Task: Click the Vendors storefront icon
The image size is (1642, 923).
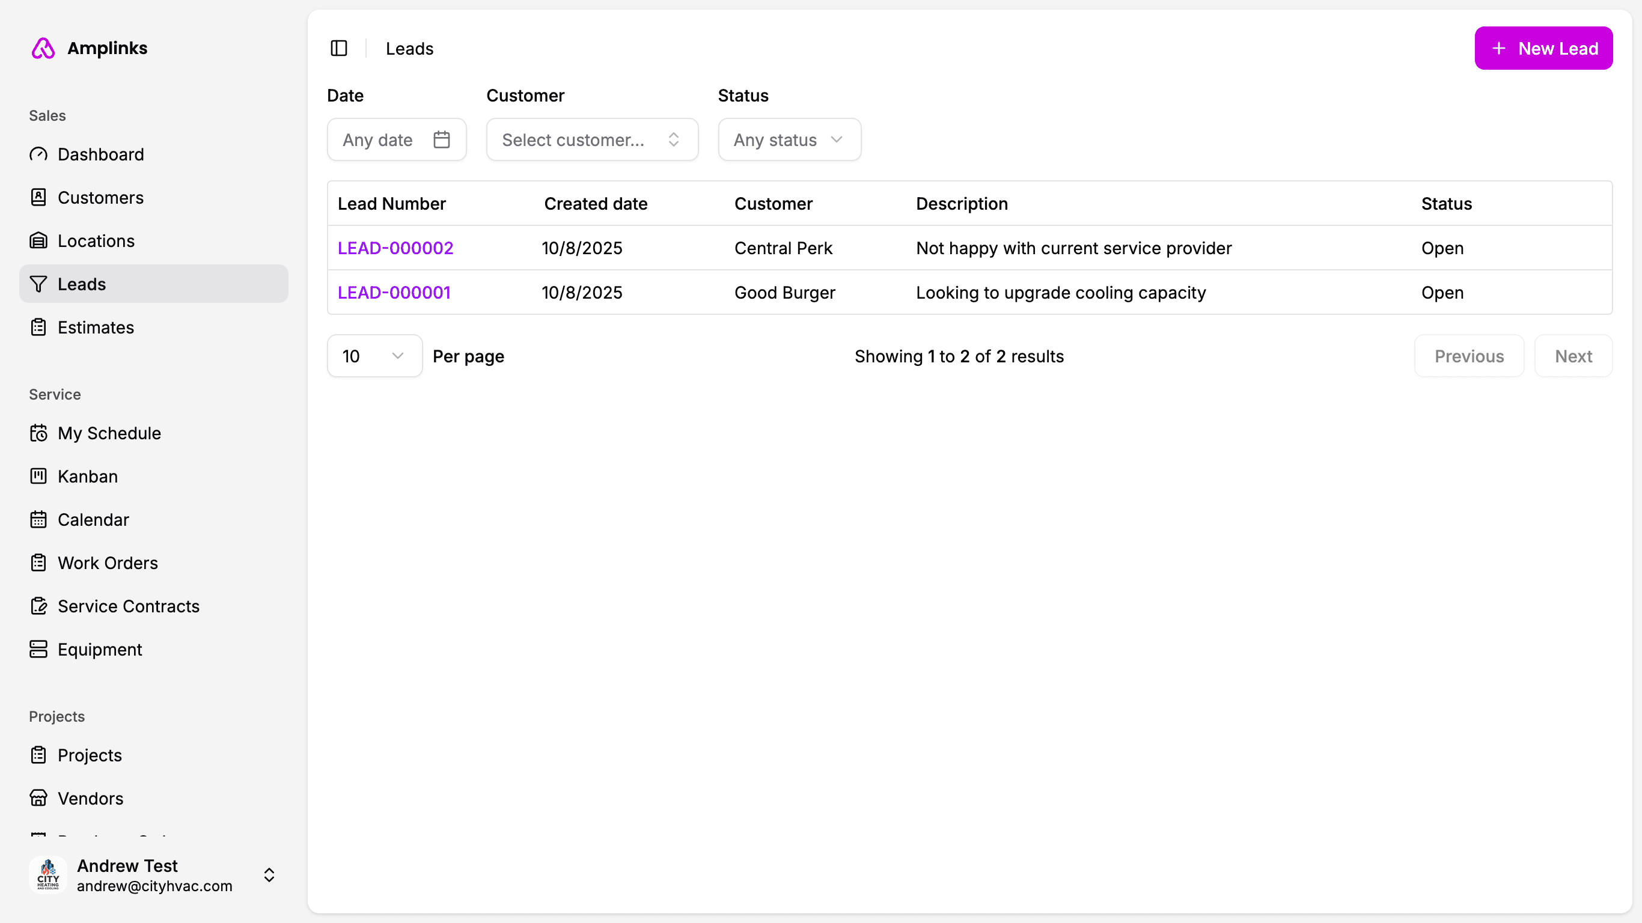Action: point(38,798)
